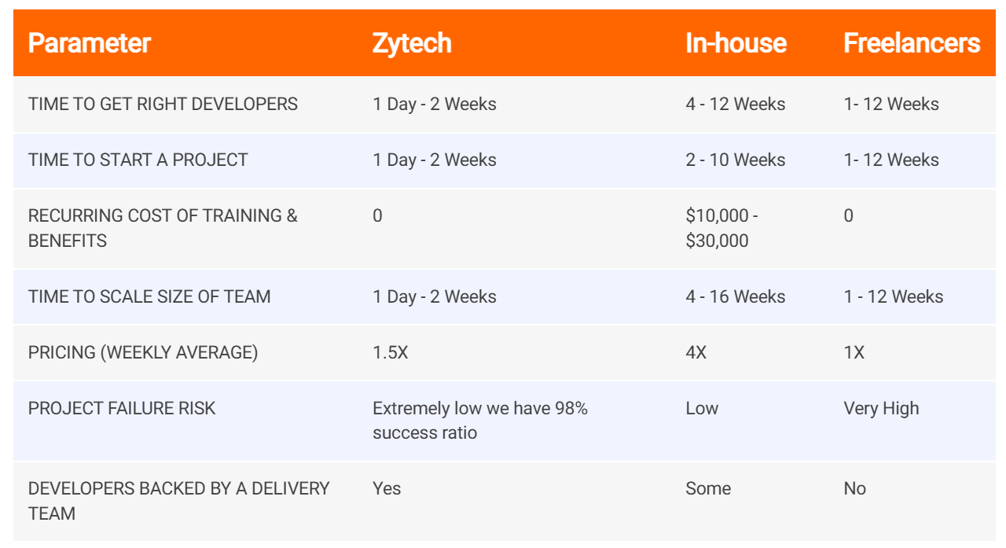Select 'DEVELOPERS BACKED BY A DELIVERY TEAM' label
Screen dimensions: 1006x548
[x=178, y=501]
